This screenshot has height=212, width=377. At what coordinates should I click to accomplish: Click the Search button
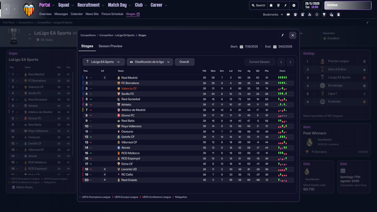(258, 5)
